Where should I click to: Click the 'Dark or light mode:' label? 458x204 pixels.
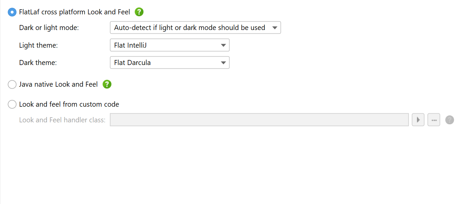pyautogui.click(x=49, y=28)
